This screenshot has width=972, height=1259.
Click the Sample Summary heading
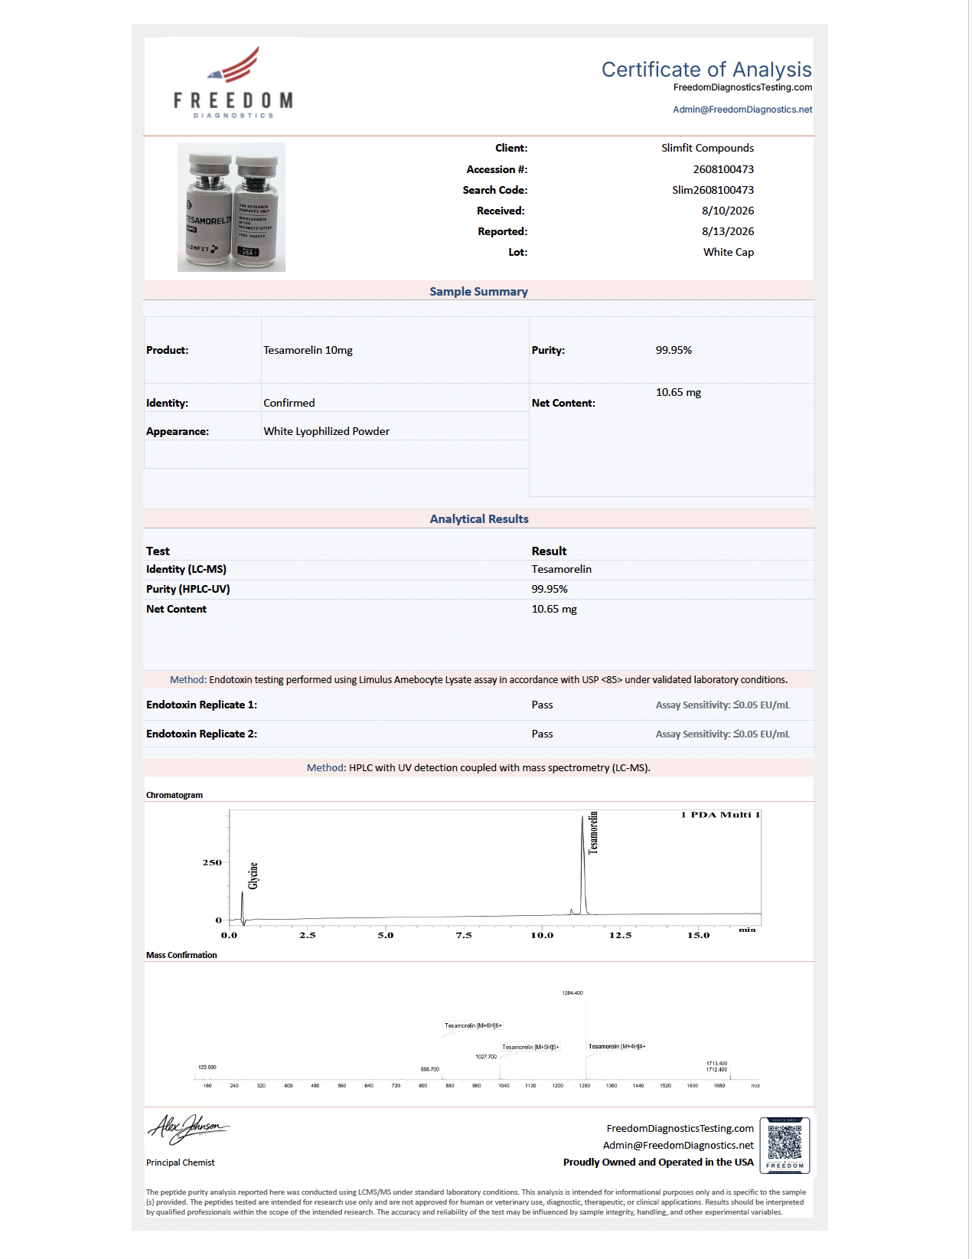478,291
